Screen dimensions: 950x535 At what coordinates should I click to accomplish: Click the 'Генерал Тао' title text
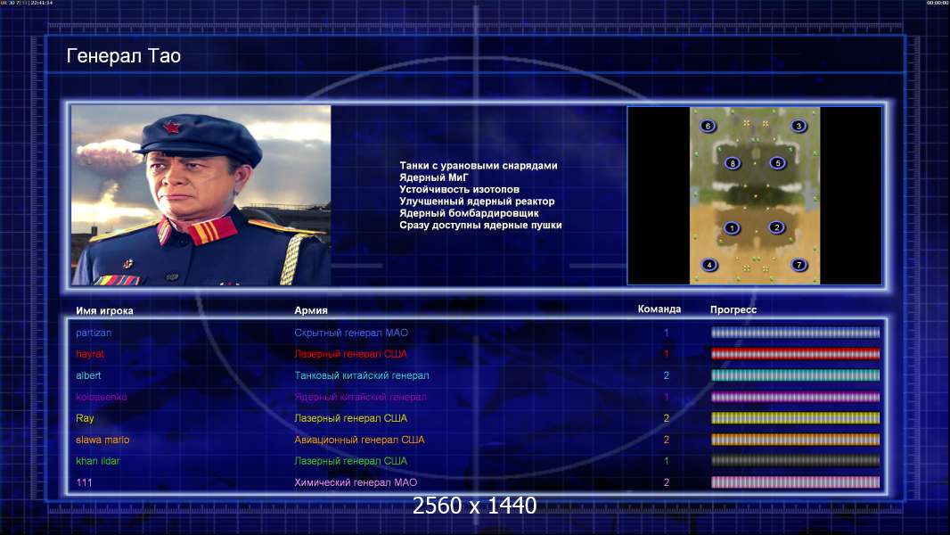(124, 56)
